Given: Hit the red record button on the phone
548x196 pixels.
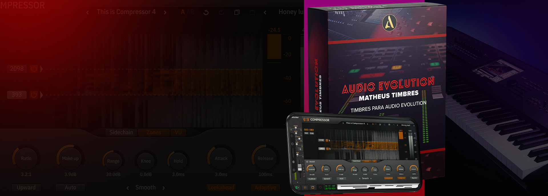Looking at the screenshot, I should (320, 187).
